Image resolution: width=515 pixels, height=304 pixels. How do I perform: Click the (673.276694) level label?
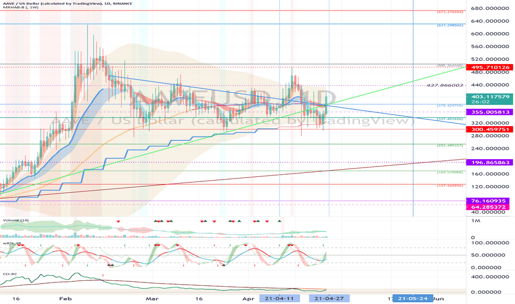pyautogui.click(x=450, y=12)
